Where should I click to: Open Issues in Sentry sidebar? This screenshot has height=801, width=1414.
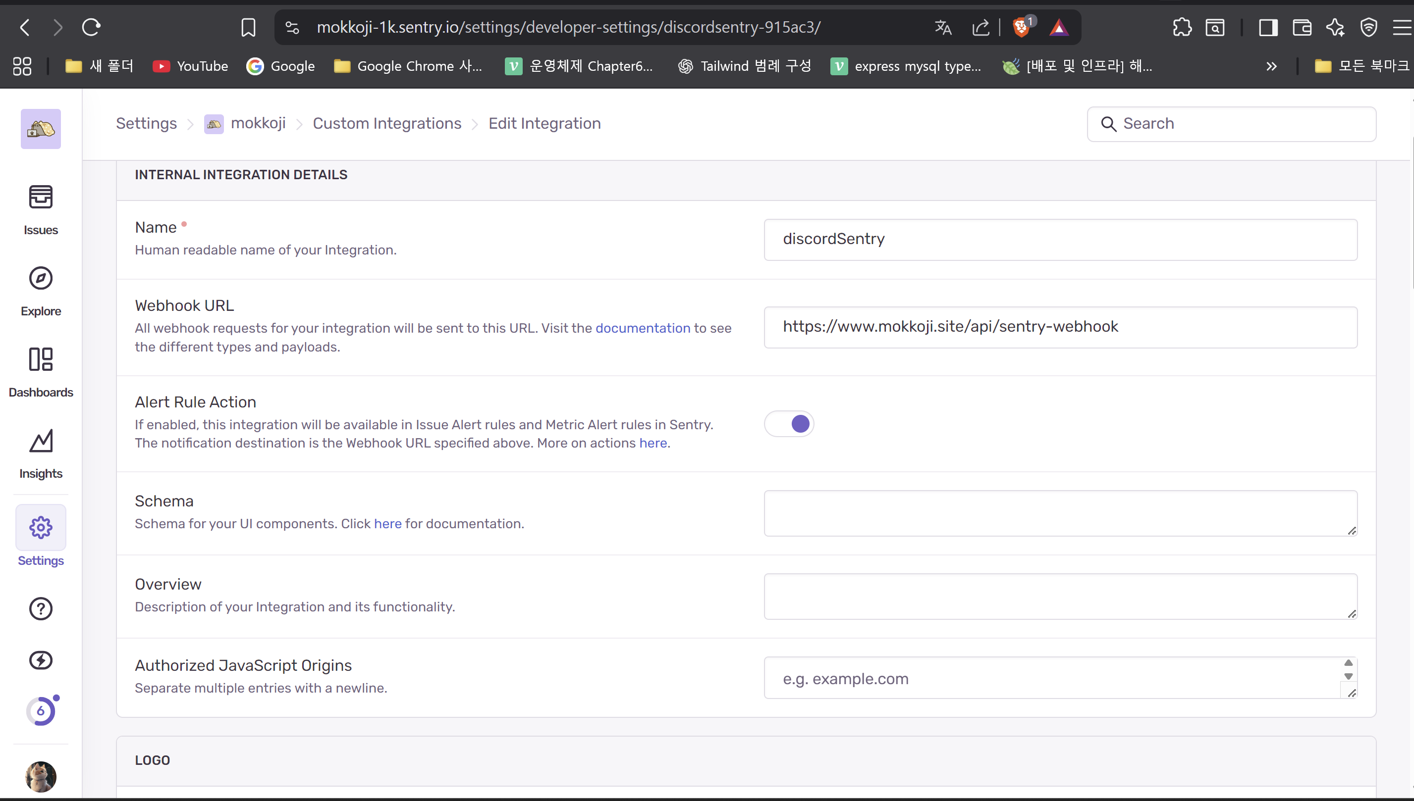click(41, 209)
